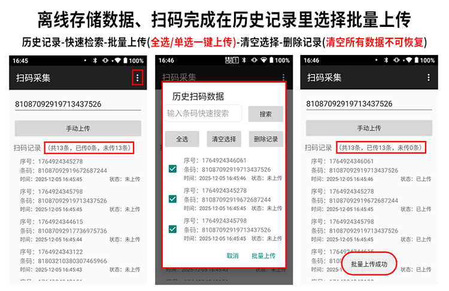Tap the Wi-Fi icon in the dialog screen's status bar
The height and width of the screenshot is (291, 449).
[x=264, y=60]
